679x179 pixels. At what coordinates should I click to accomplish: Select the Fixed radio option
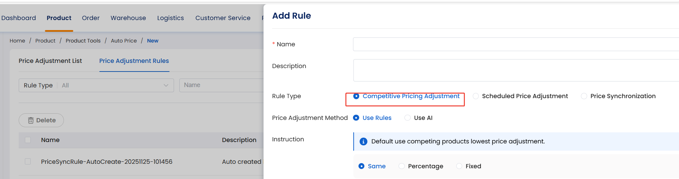[459, 166]
